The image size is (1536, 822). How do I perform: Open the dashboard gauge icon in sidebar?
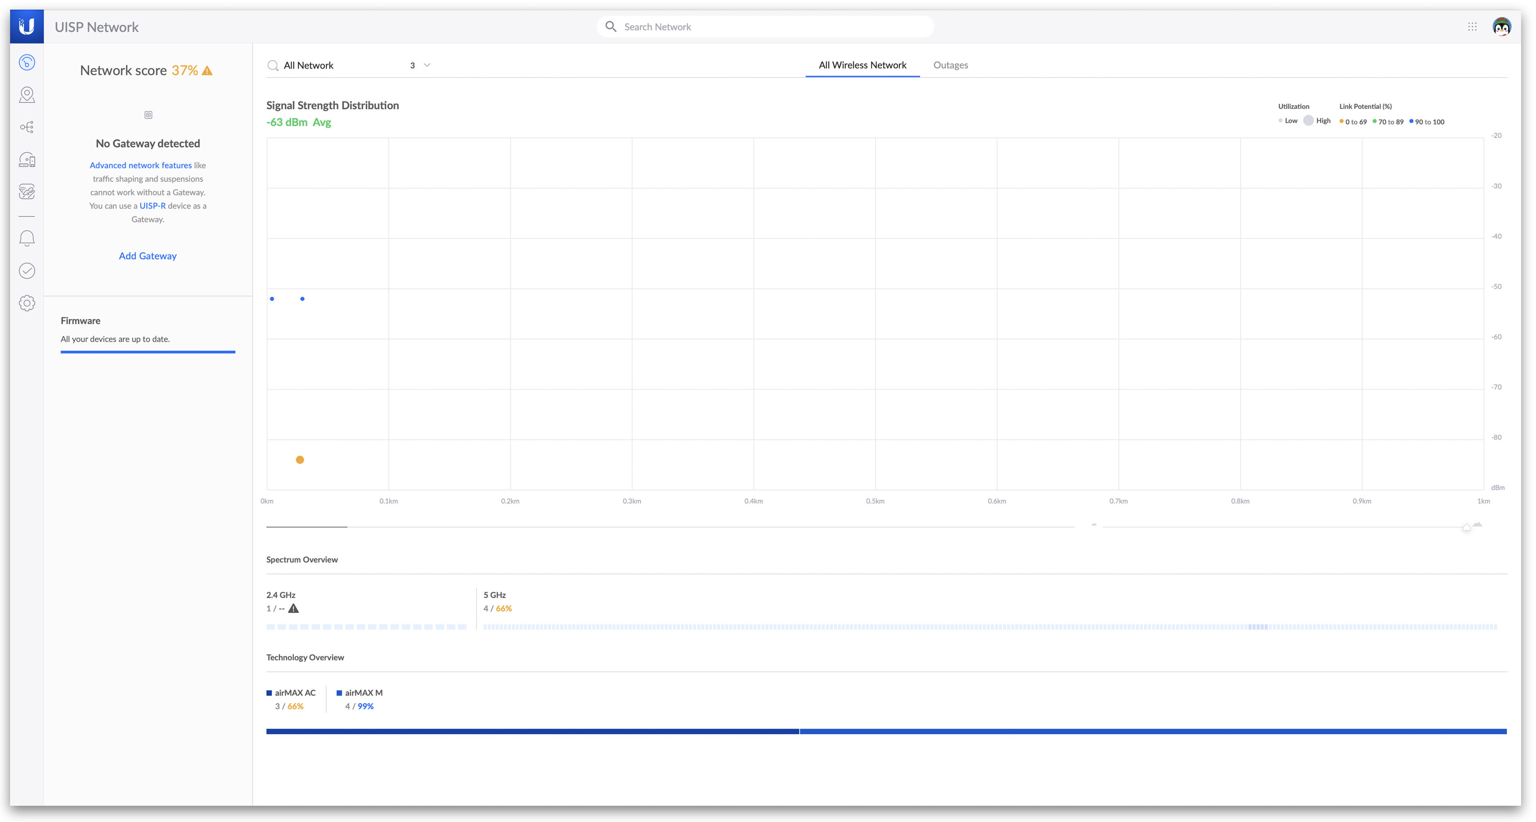[27, 63]
